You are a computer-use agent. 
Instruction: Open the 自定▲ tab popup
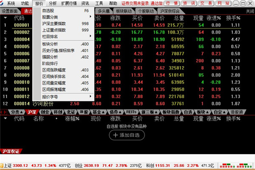tap(220, 112)
